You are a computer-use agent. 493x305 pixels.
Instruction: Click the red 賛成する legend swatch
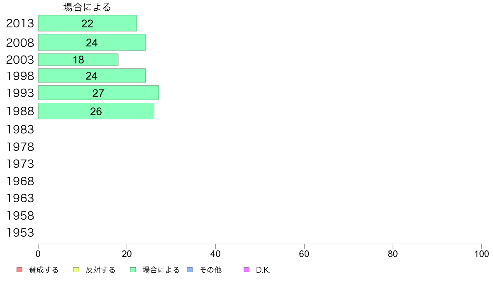[20, 270]
